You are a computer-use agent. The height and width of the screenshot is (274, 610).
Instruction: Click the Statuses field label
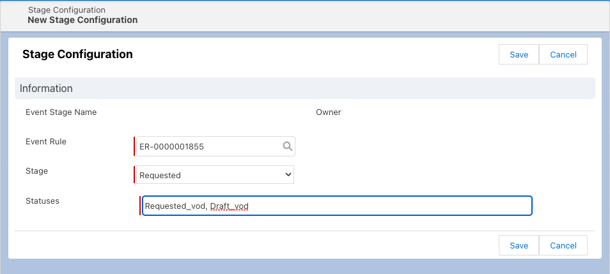tap(42, 201)
